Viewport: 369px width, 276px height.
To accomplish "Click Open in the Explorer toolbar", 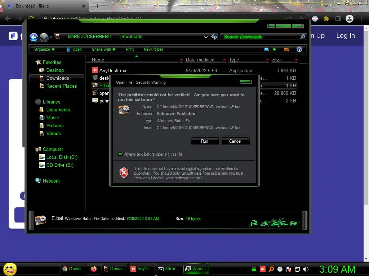I will (x=74, y=49).
